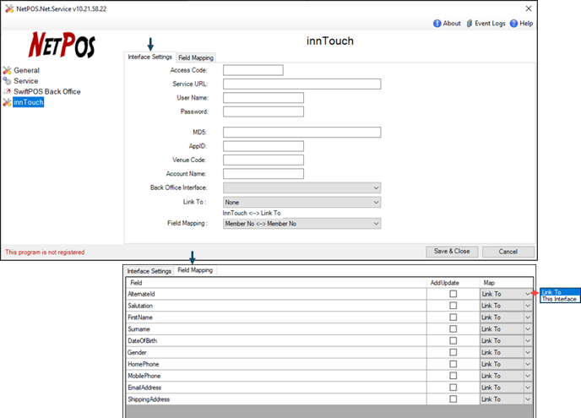Open the AlternateId Map dropdown
Image resolution: width=581 pixels, height=418 pixels.
pos(506,294)
